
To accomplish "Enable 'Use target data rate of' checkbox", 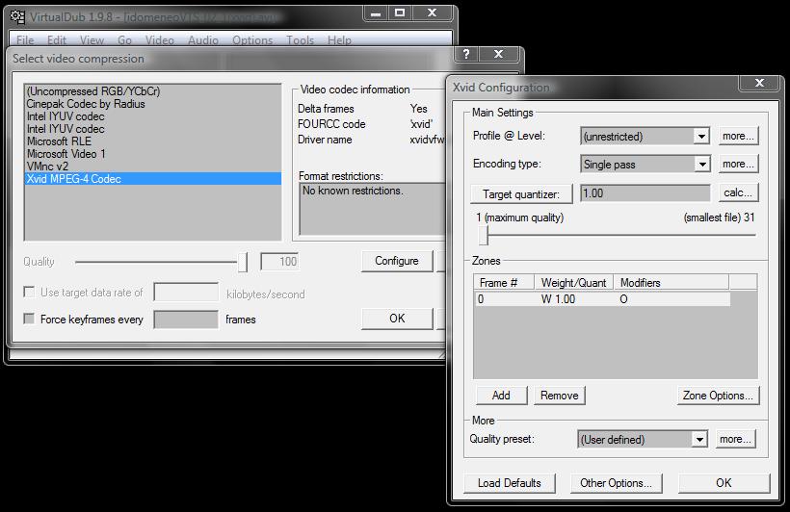I will pos(29,292).
